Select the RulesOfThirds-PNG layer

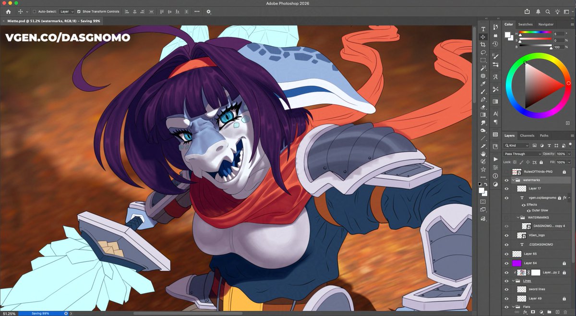tap(539, 171)
